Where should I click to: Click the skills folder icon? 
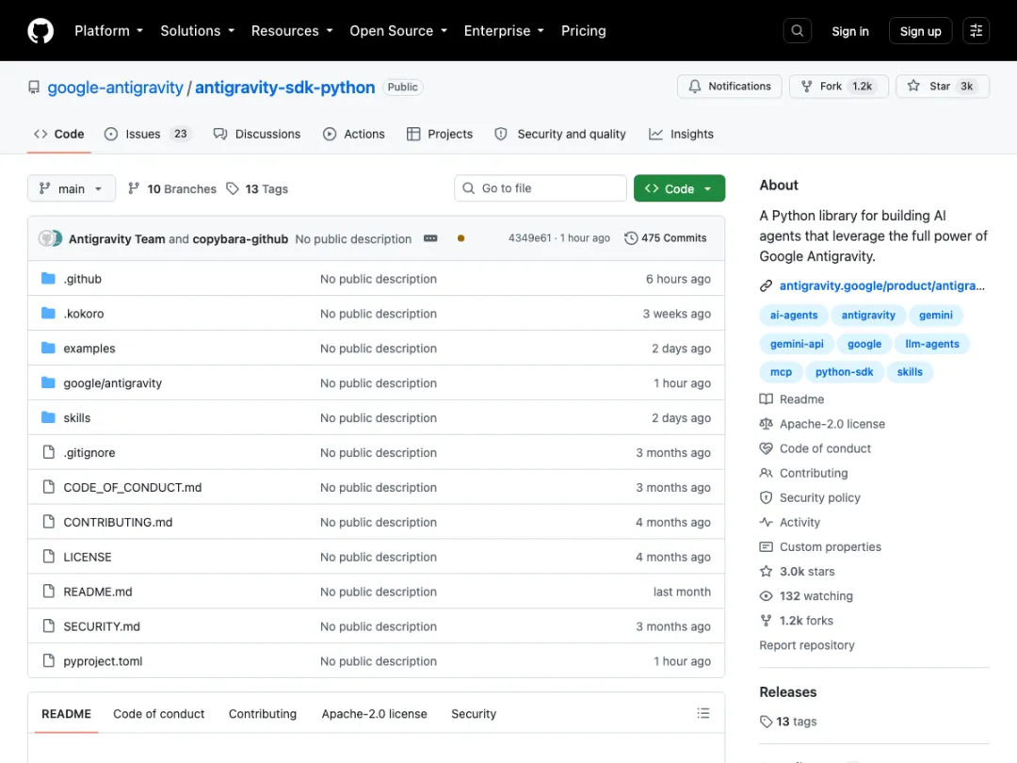point(48,418)
